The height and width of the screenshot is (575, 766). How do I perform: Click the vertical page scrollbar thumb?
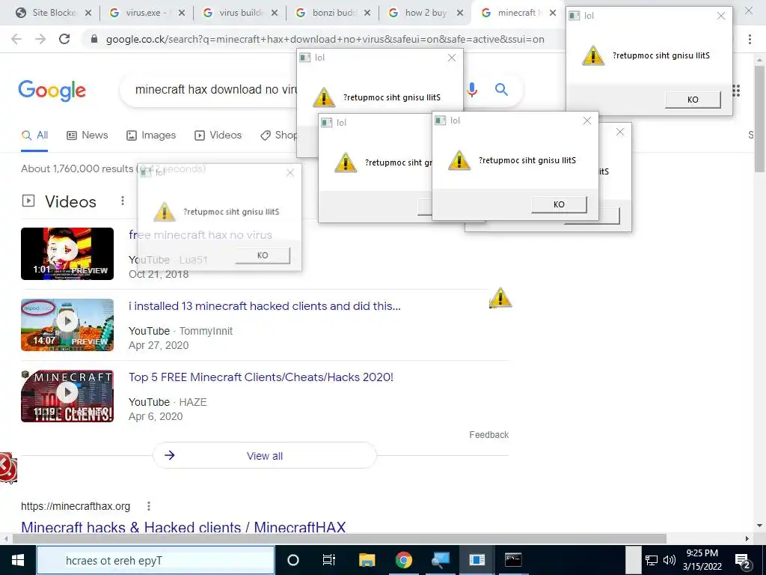pyautogui.click(x=759, y=119)
